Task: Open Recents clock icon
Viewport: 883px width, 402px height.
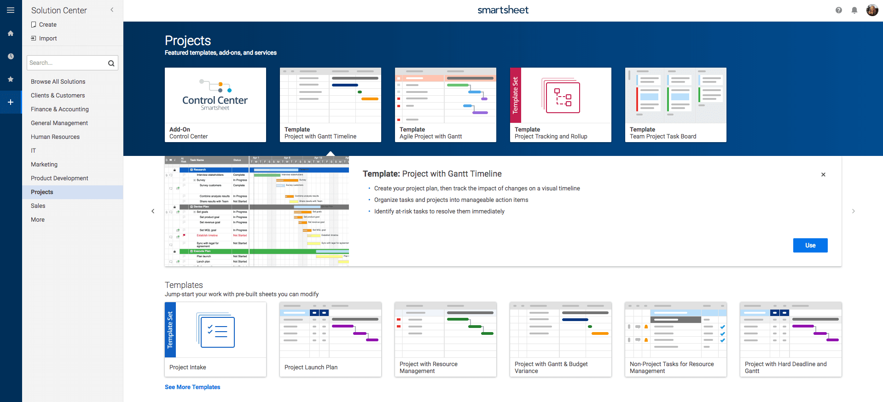Action: (x=11, y=56)
